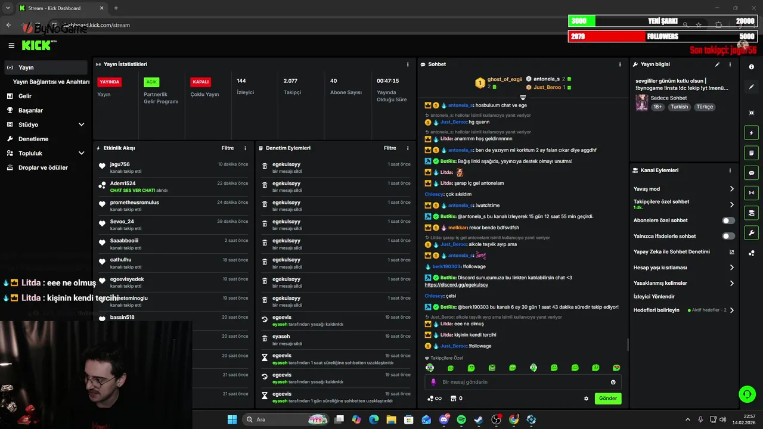Click the Gönder send button
Image resolution: width=763 pixels, height=429 pixels.
608,399
